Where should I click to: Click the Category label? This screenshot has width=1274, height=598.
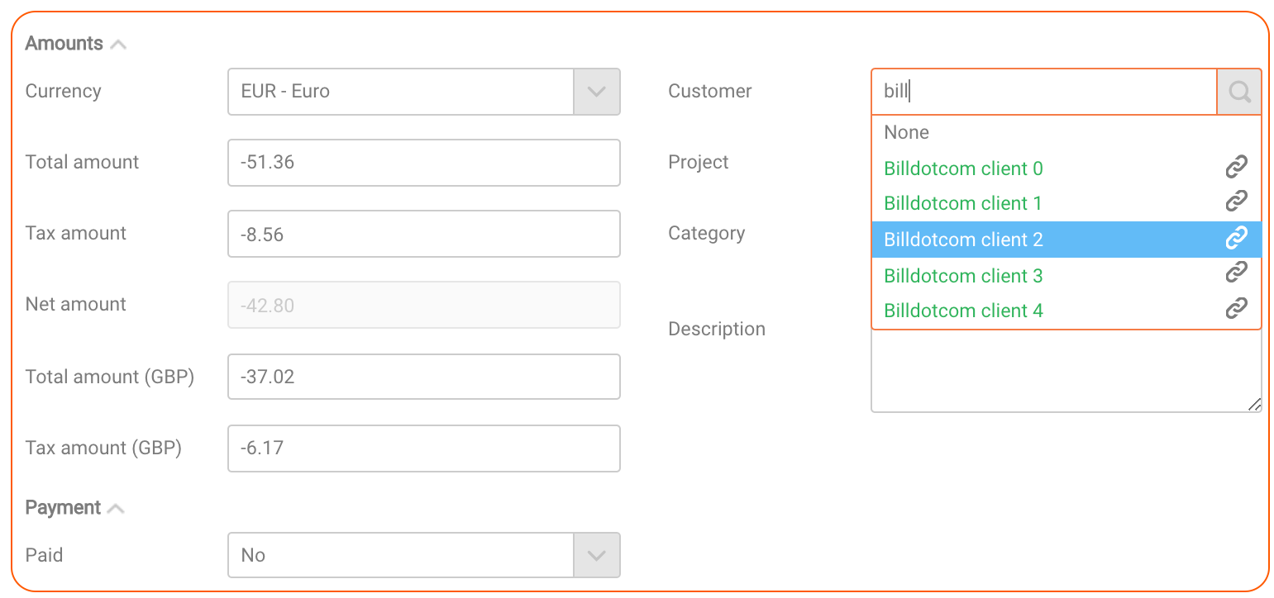707,233
